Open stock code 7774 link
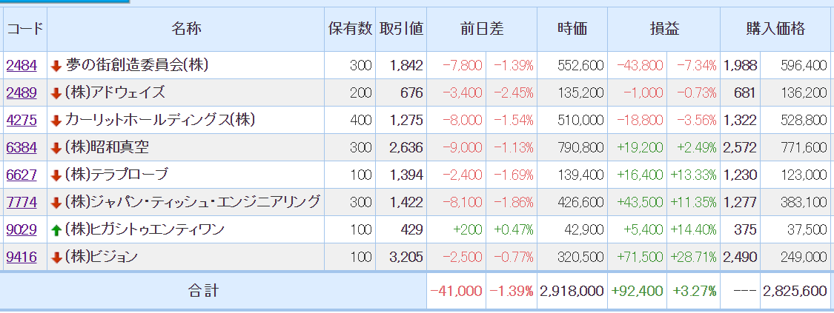 (21, 203)
